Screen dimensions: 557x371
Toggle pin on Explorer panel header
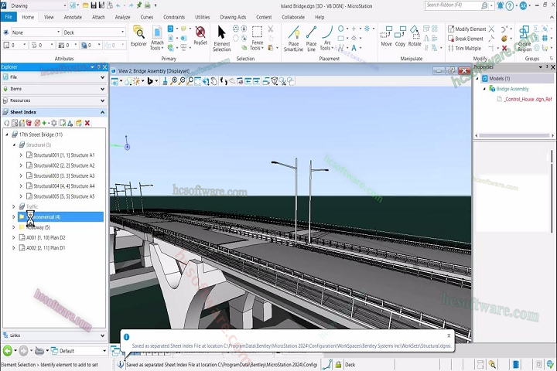(98, 66)
